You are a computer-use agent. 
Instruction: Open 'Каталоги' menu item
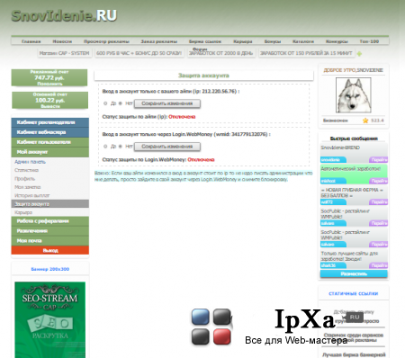303,41
